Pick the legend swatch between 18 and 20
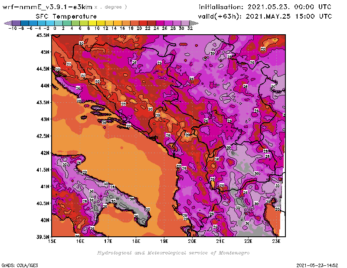 coord(134,23)
